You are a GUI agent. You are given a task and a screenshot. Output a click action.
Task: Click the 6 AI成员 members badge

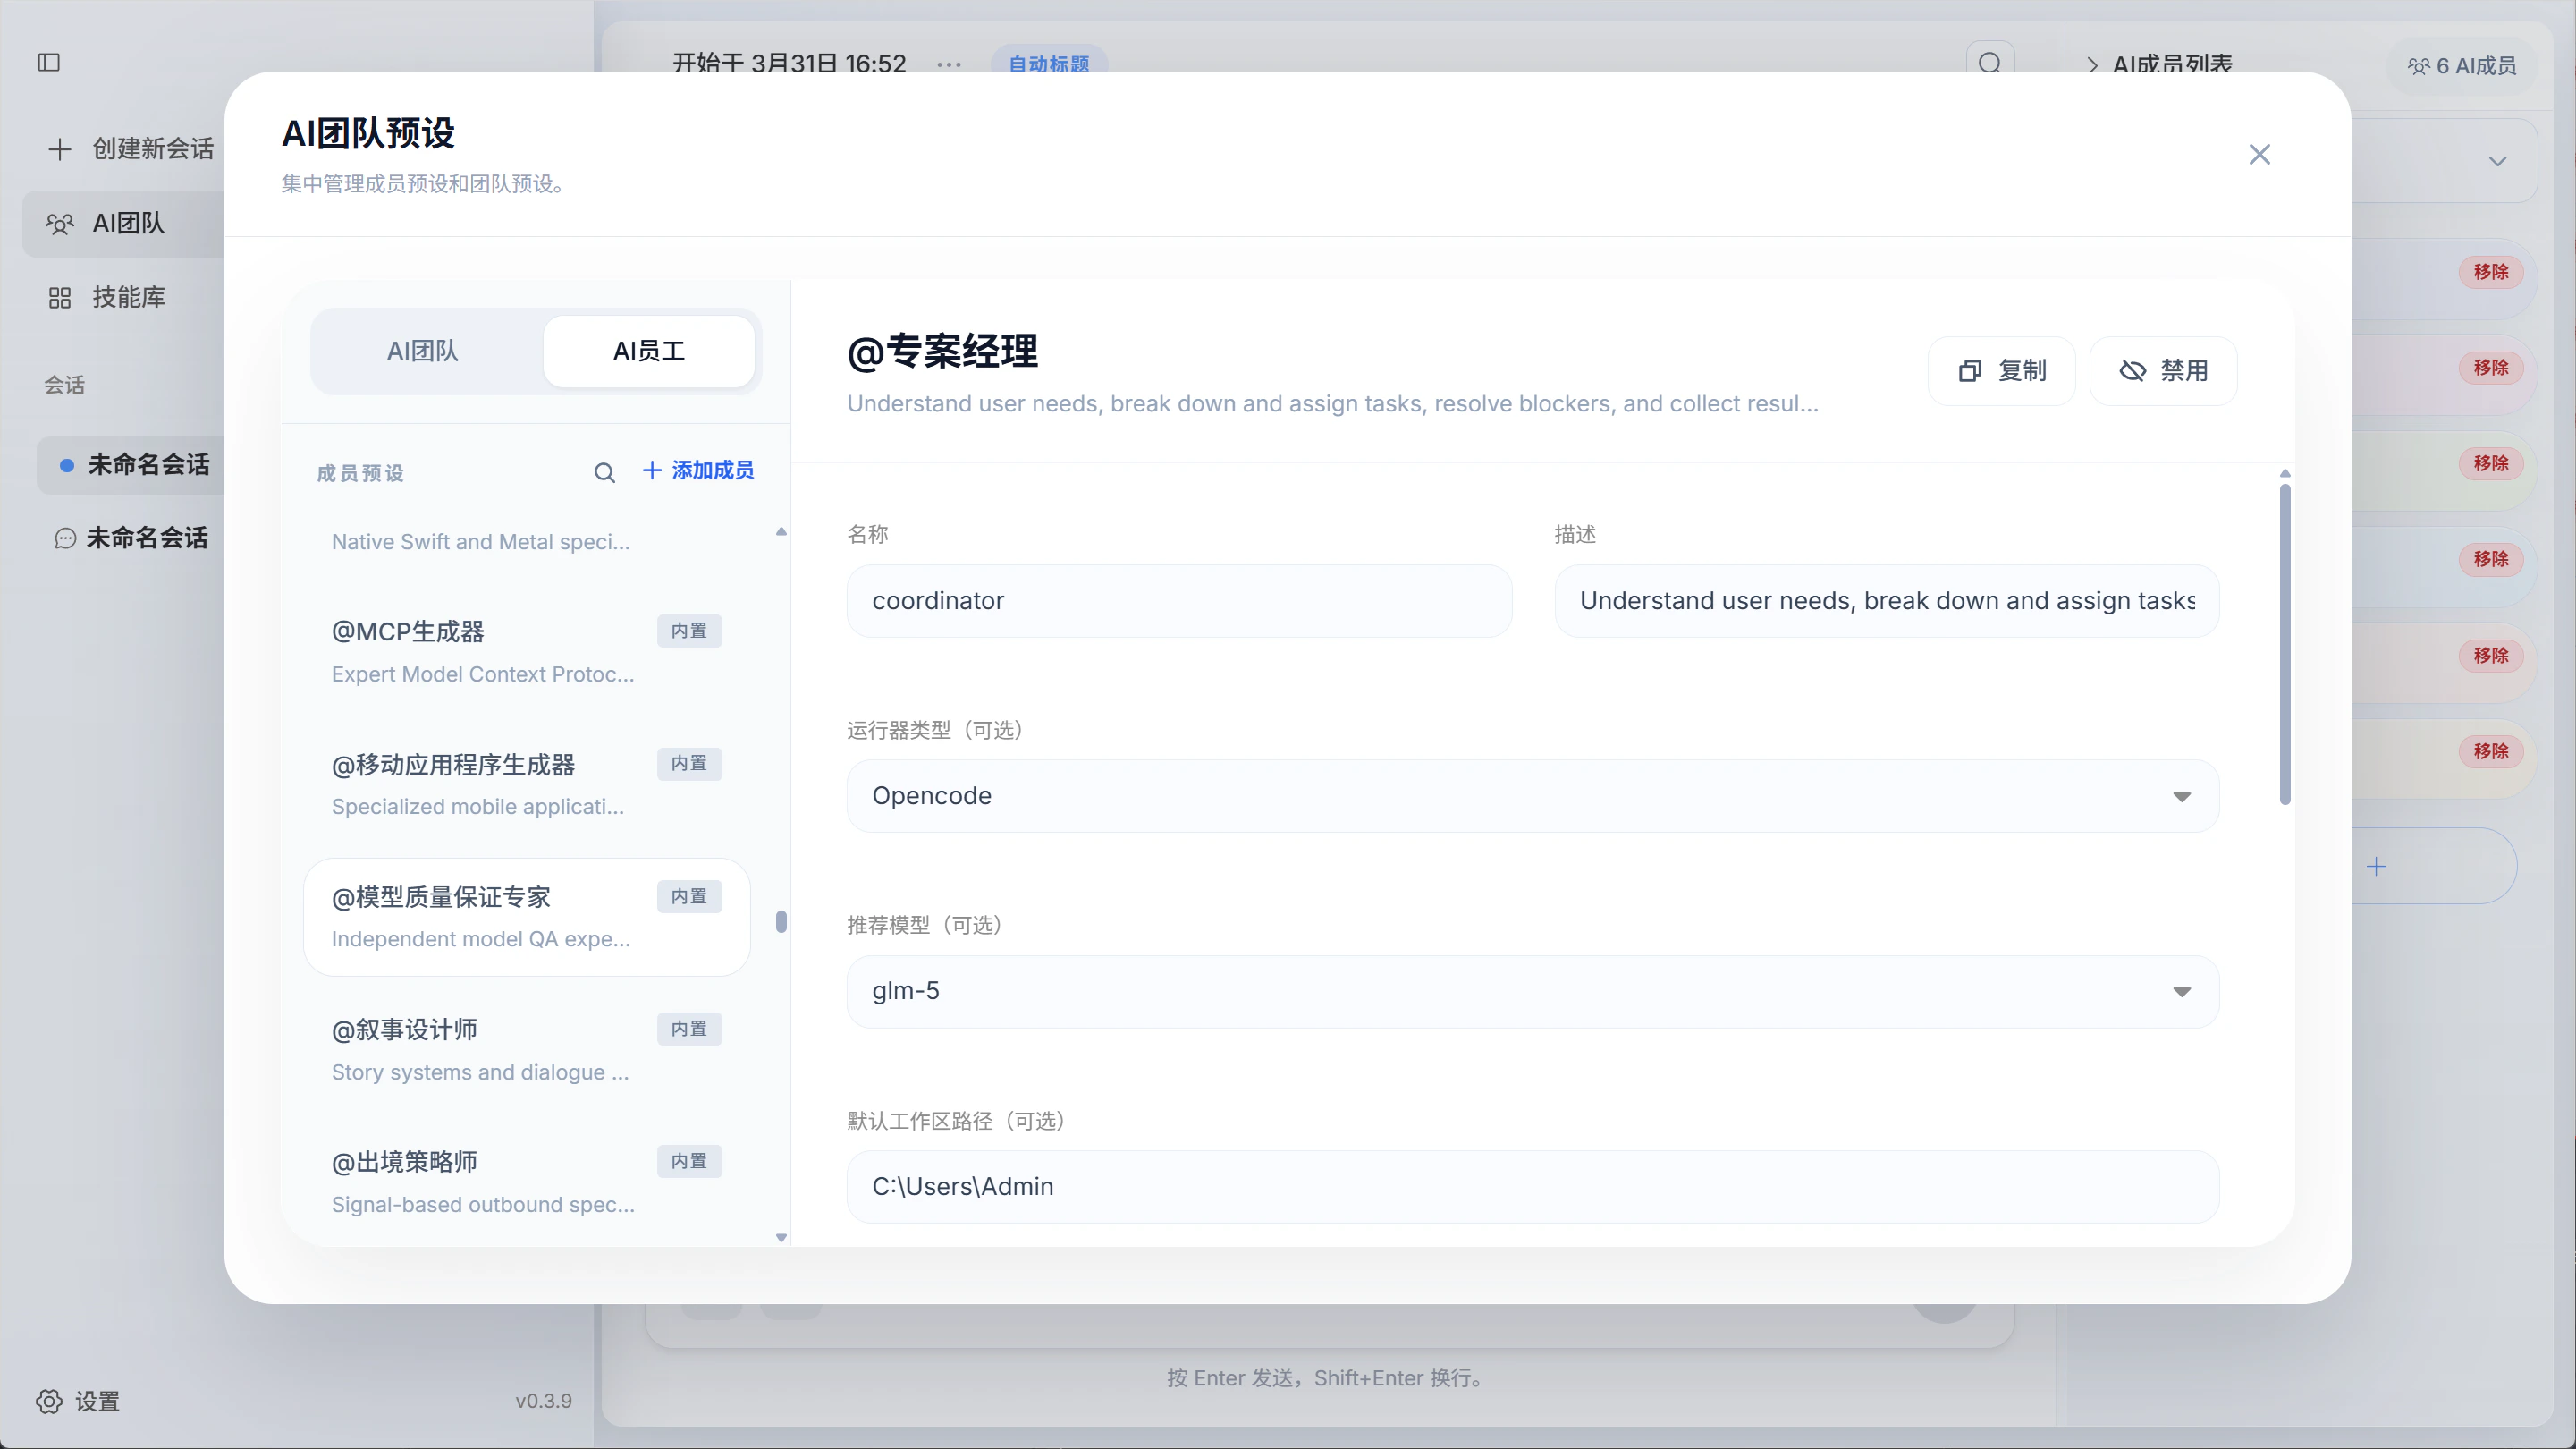pos(2462,65)
